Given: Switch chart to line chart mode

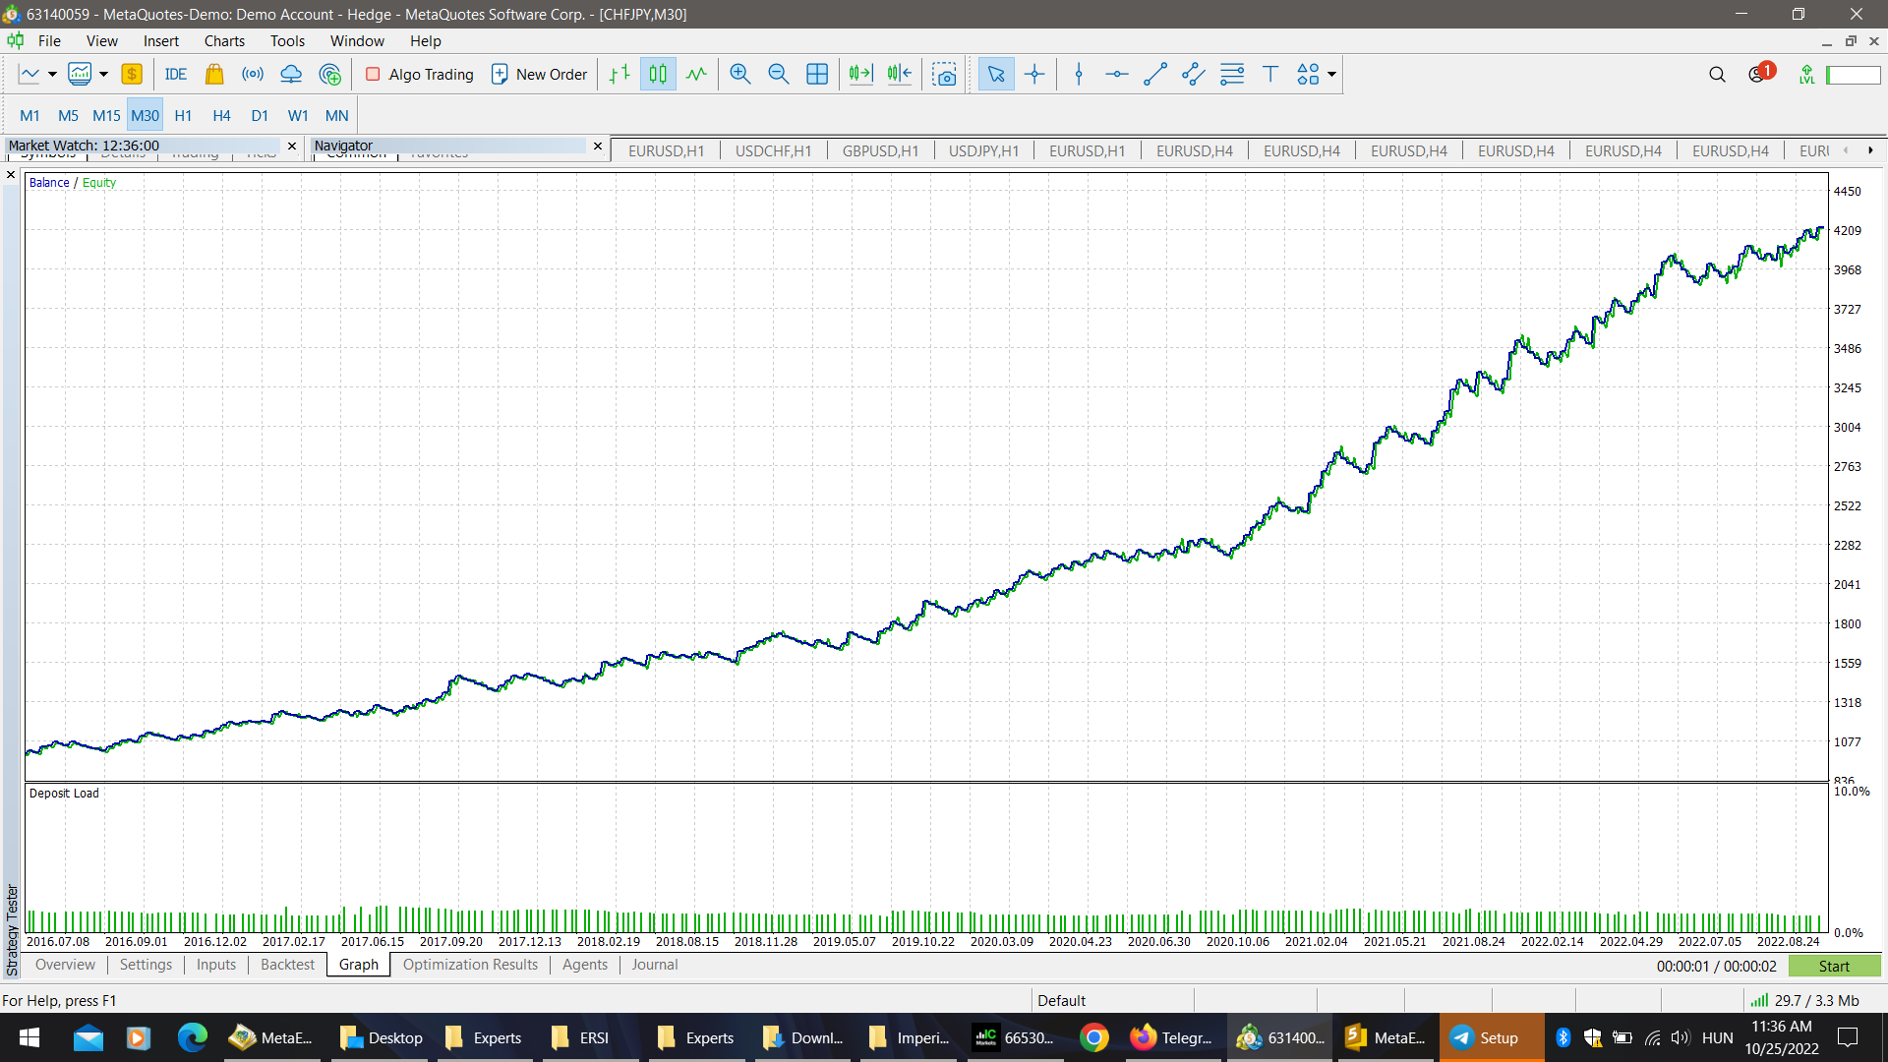Looking at the screenshot, I should coord(696,74).
